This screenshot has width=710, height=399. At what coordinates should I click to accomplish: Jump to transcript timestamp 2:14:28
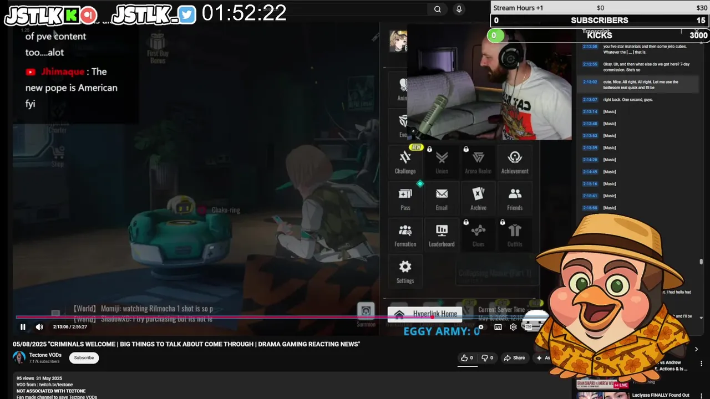[590, 160]
